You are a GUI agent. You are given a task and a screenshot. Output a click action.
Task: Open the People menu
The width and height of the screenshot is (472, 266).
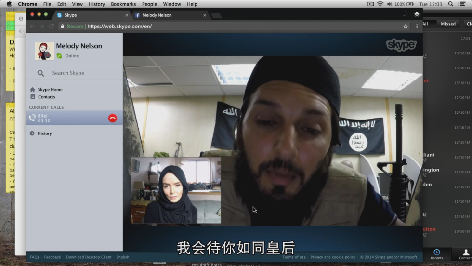tap(149, 4)
